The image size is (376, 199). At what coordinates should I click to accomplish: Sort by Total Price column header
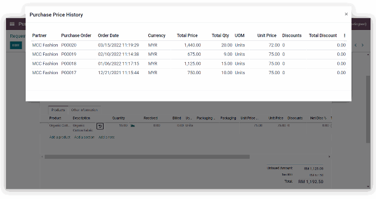[187, 35]
